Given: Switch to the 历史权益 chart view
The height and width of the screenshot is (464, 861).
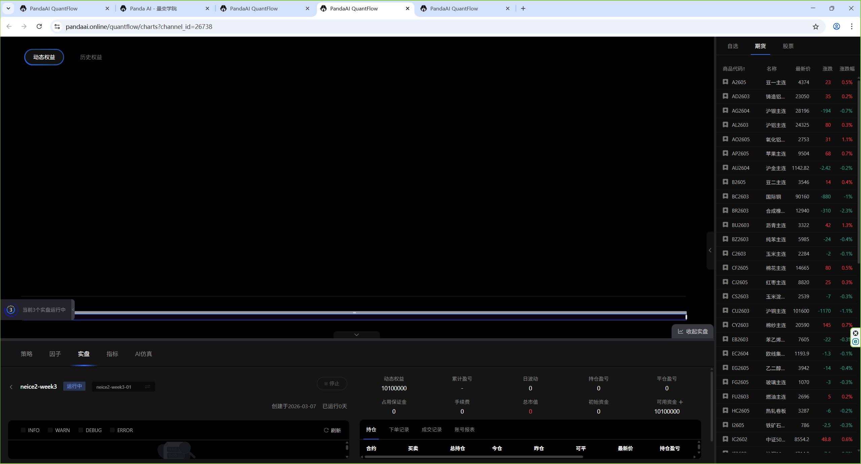Looking at the screenshot, I should (91, 57).
